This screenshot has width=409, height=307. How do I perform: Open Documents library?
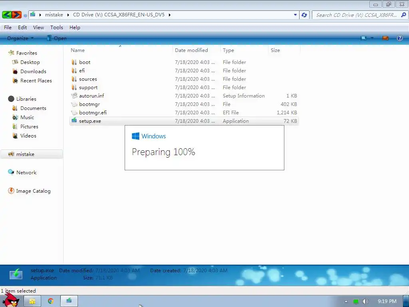tap(29, 108)
